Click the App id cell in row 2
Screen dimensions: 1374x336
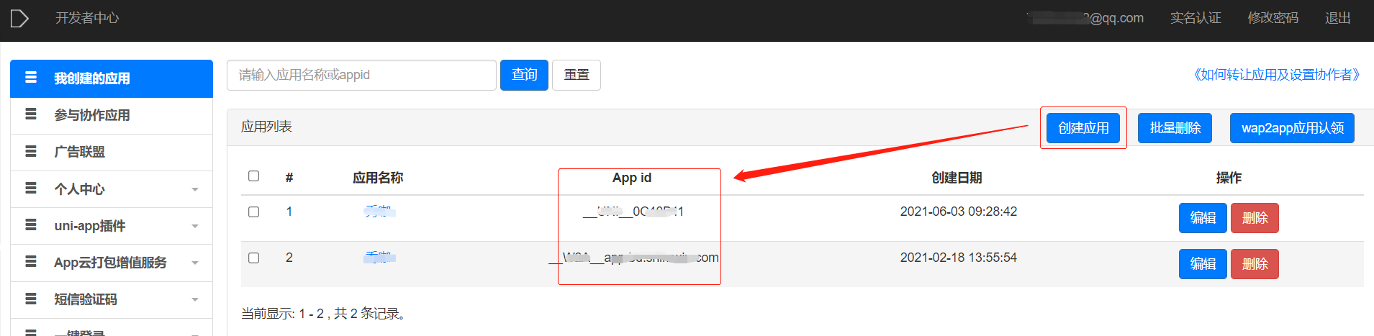tap(633, 258)
